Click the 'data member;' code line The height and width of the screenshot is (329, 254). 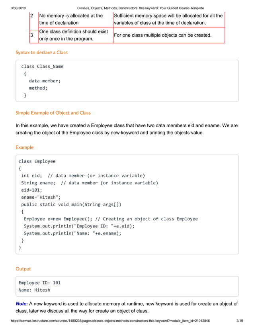click(45, 81)
